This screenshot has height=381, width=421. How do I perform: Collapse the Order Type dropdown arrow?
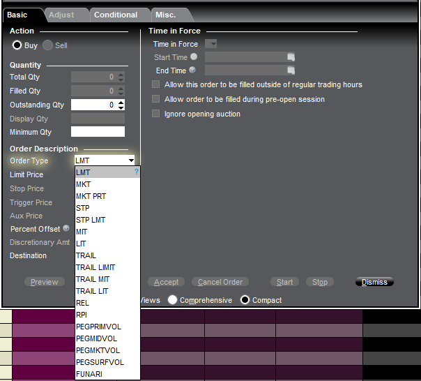pos(131,160)
